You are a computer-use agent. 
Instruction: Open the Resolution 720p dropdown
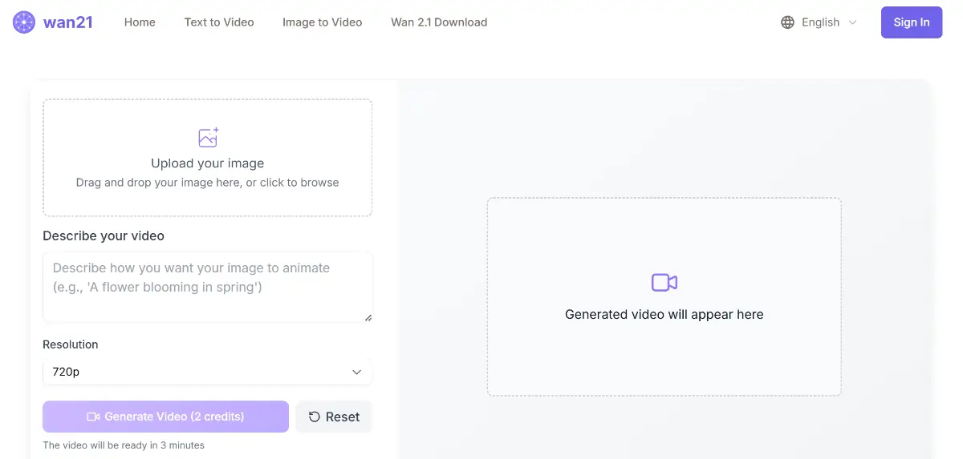click(207, 372)
